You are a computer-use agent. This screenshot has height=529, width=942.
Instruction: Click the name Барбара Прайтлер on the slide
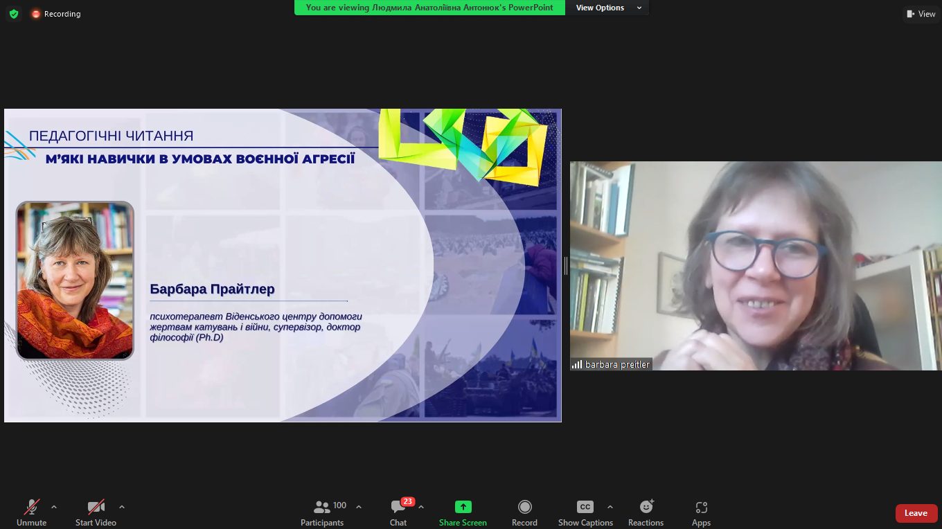[212, 289]
